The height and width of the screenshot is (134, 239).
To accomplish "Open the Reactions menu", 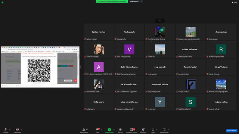I will [143, 130].
